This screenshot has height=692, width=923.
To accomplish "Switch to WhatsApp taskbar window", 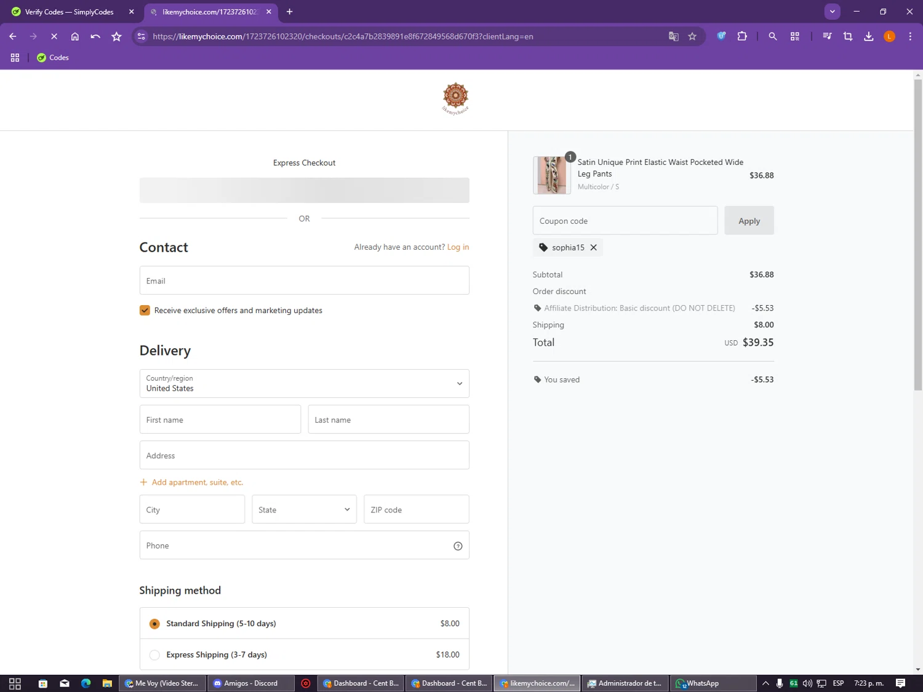I will (x=713, y=683).
